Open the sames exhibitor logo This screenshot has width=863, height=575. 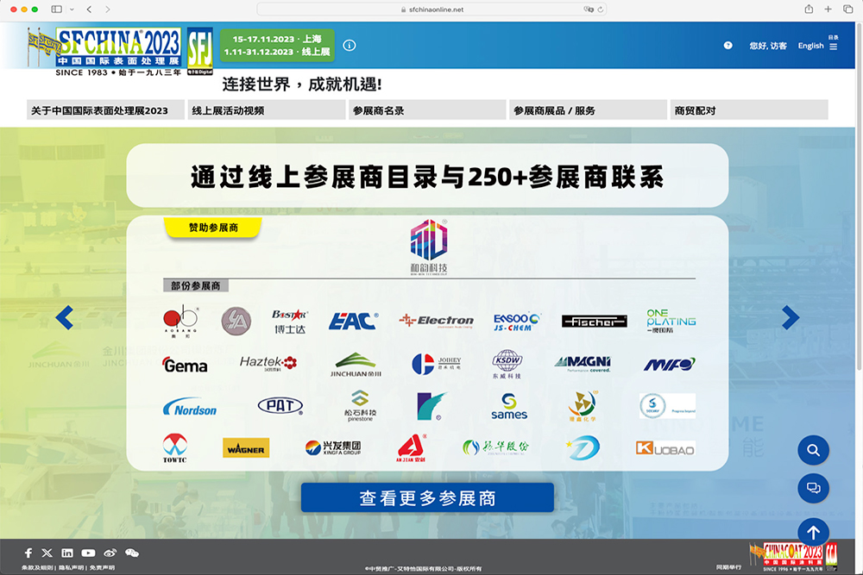pos(509,407)
